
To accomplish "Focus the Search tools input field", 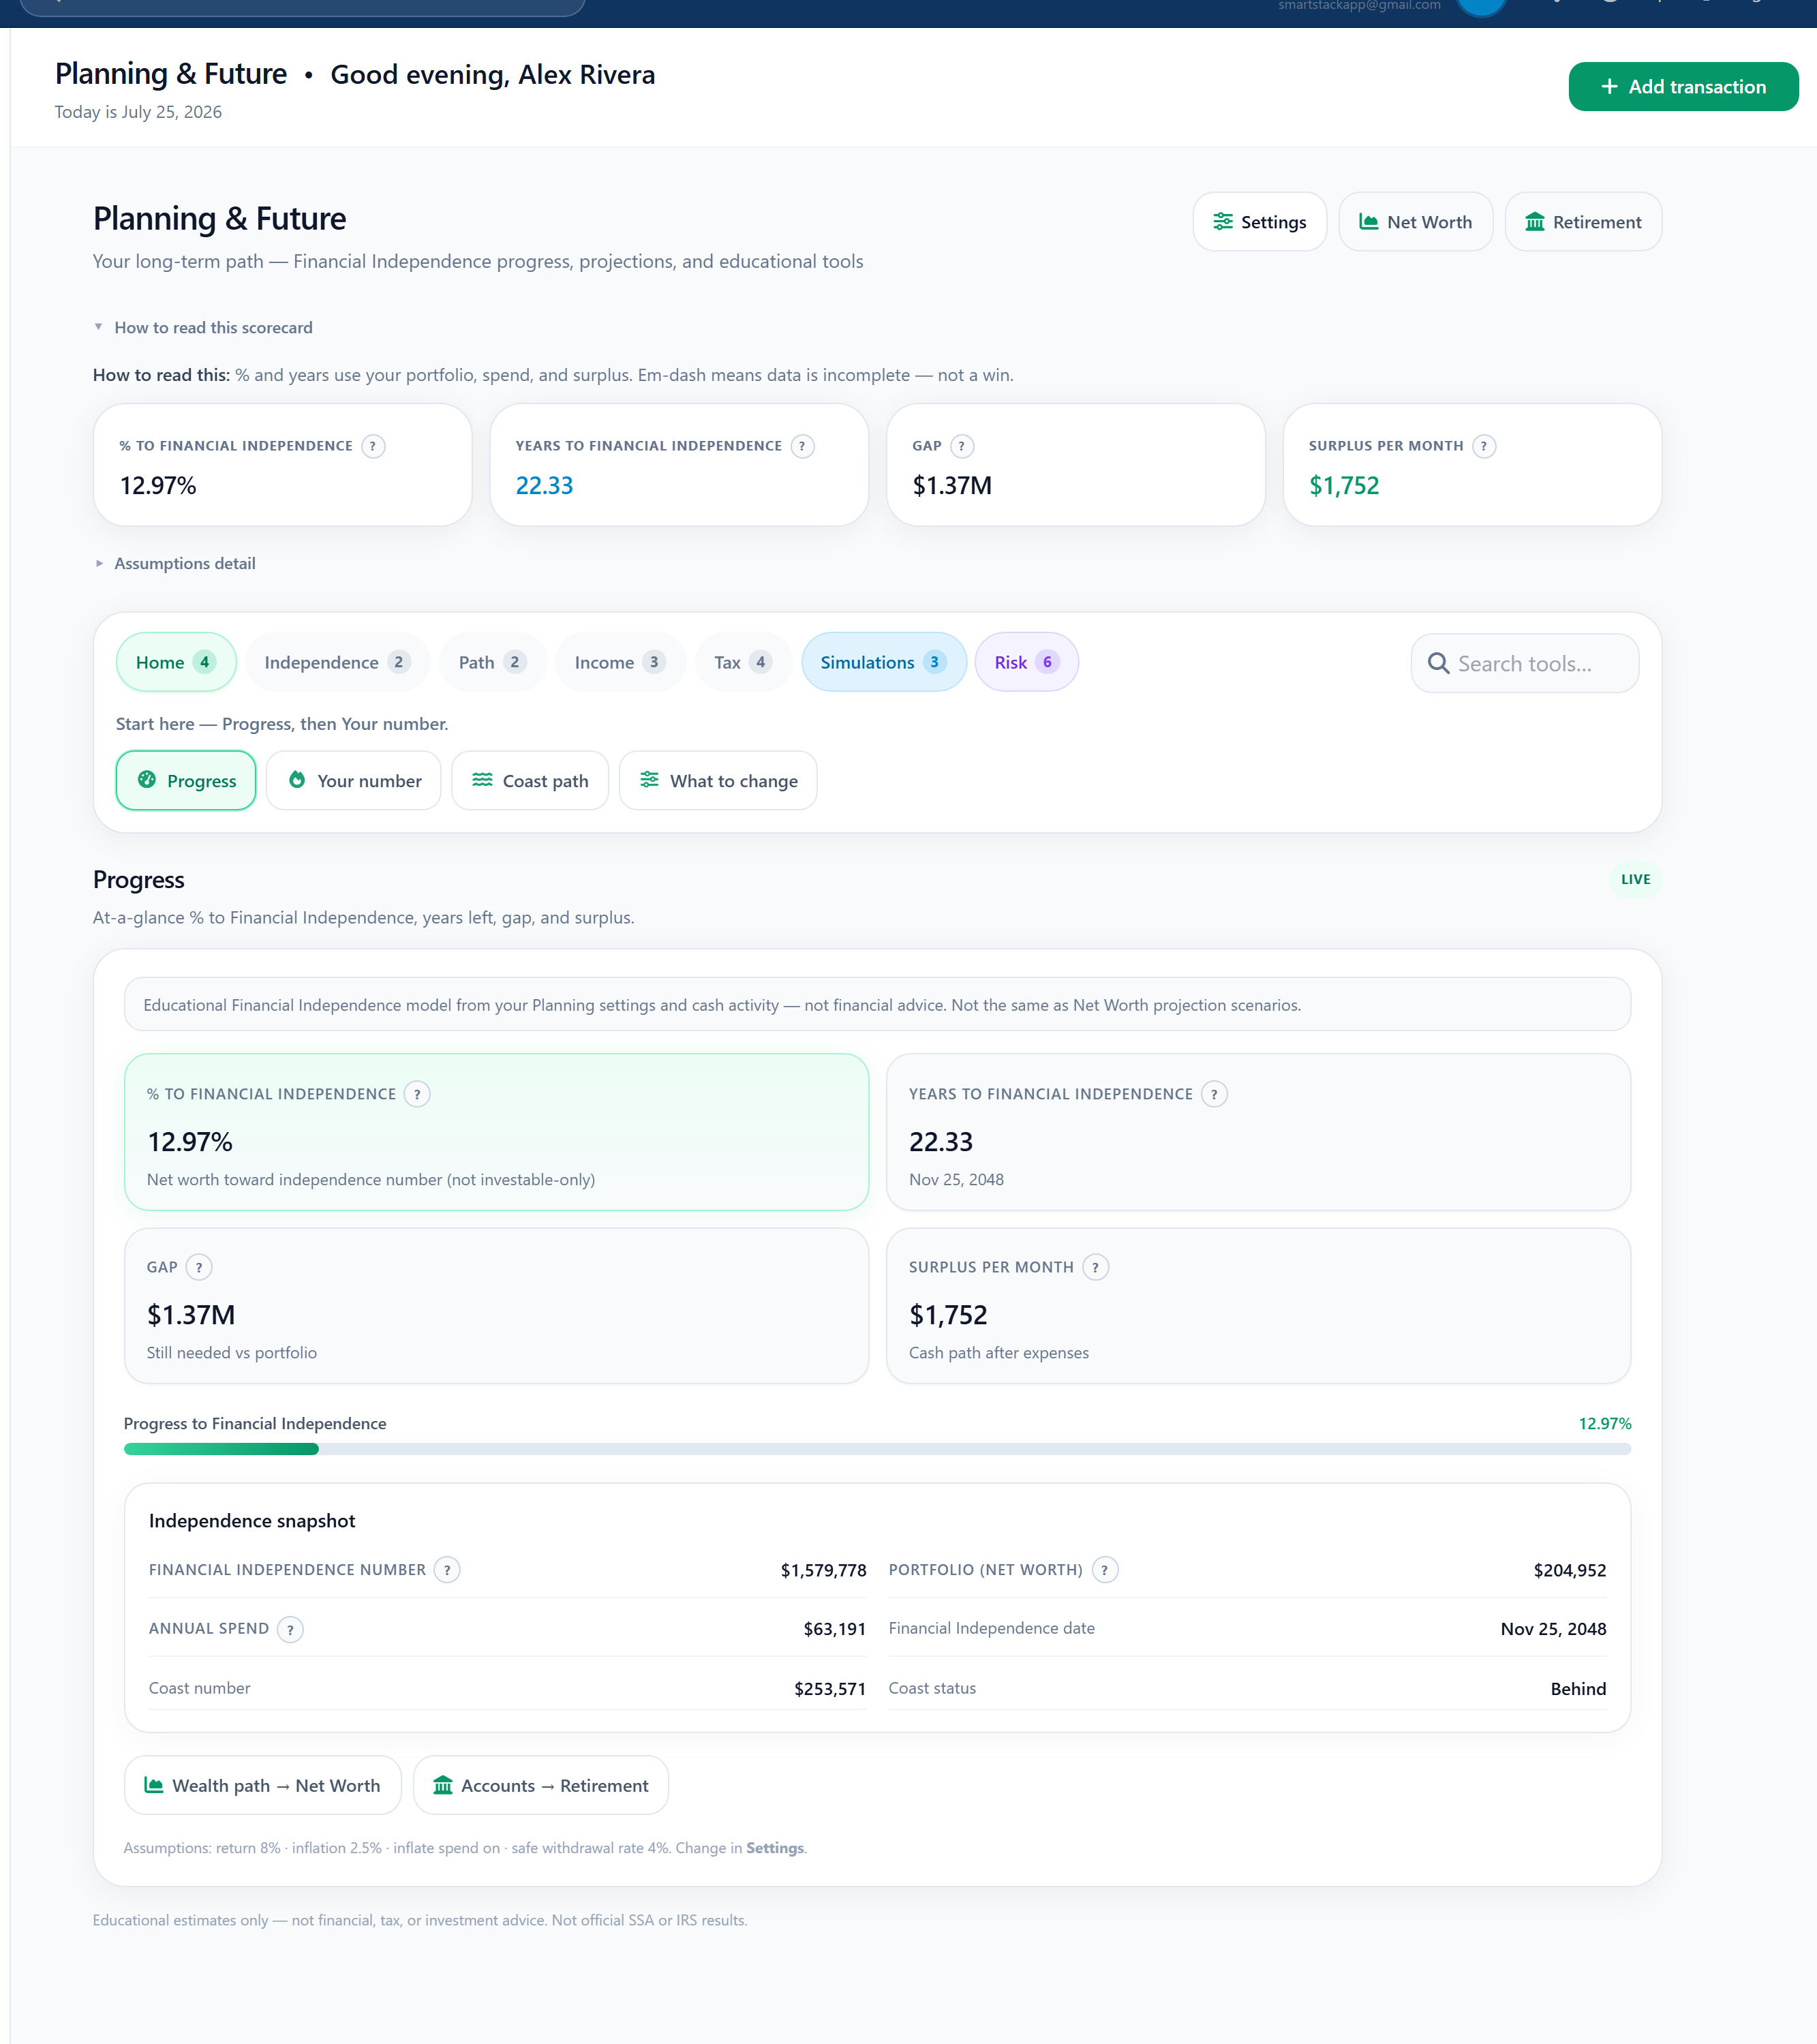I will (x=1525, y=663).
